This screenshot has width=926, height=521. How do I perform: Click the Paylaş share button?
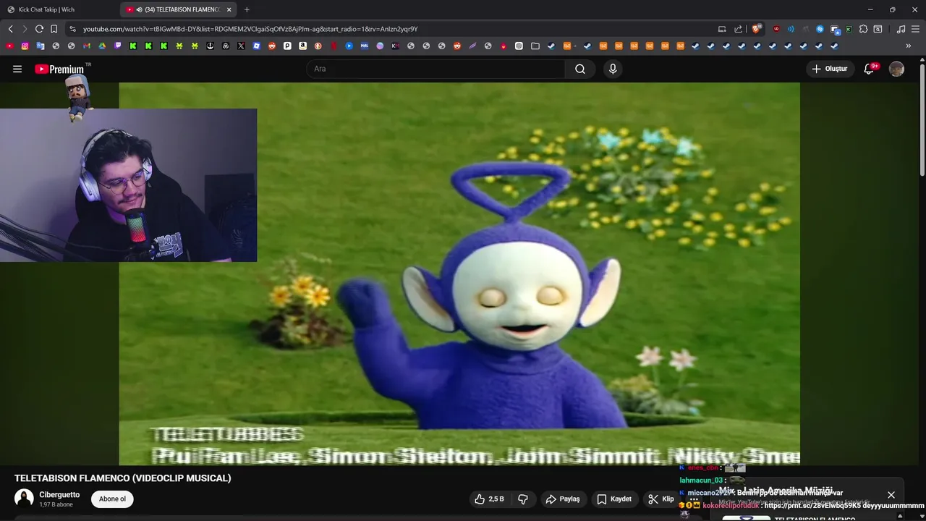[x=563, y=499]
